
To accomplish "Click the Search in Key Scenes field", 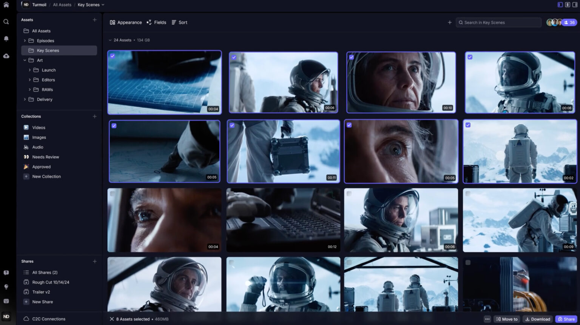I will coord(498,22).
